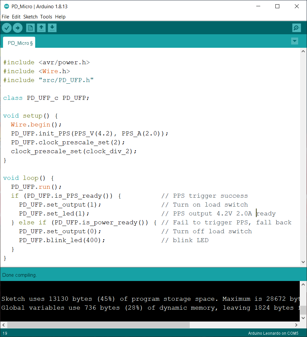Click the 'PD_UFP.run();' line
Image resolution: width=307 pixels, height=337 pixels.
pos(36,187)
